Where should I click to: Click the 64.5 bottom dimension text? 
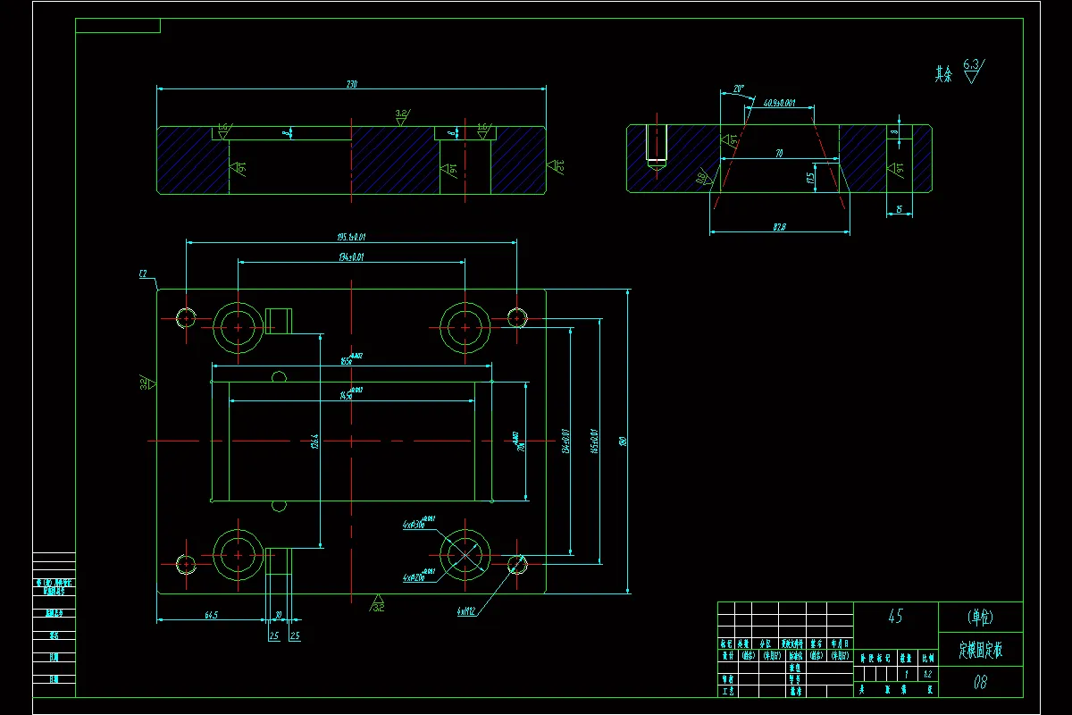click(212, 615)
